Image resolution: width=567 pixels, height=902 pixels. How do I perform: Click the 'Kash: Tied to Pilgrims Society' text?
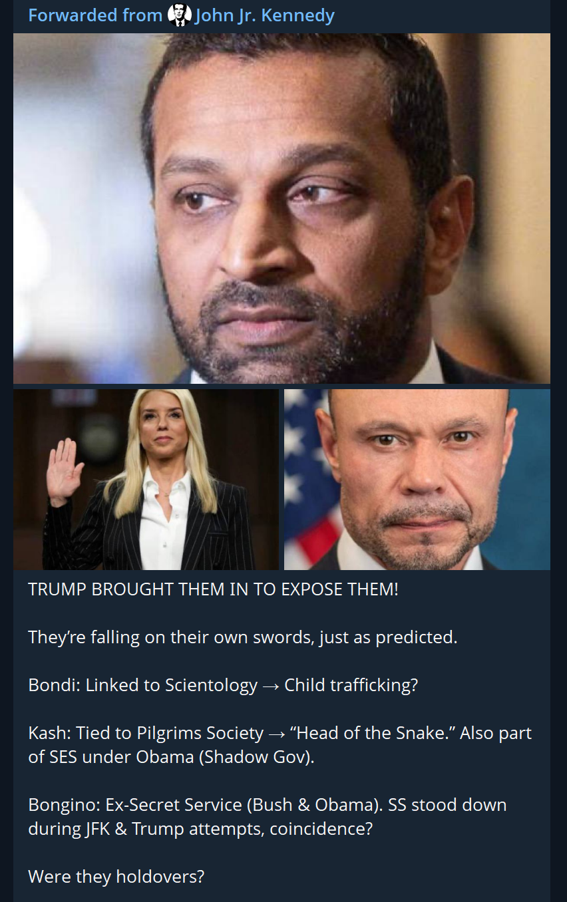pyautogui.click(x=146, y=733)
